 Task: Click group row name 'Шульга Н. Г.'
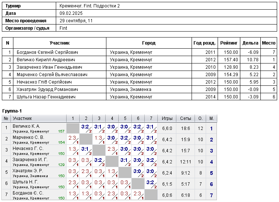[25, 182]
